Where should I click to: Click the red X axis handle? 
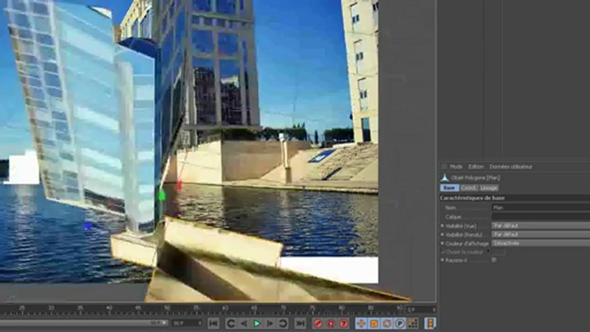point(179,185)
